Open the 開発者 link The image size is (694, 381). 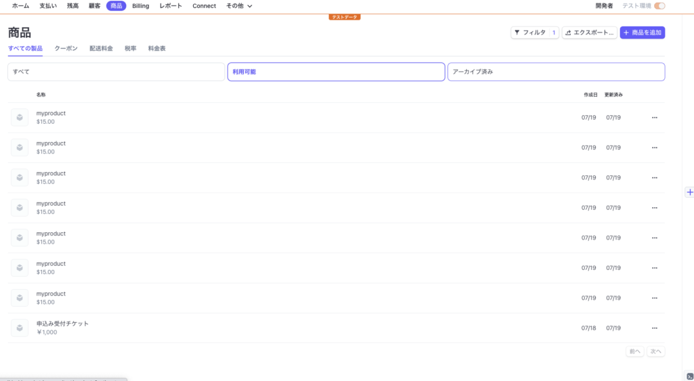[604, 6]
